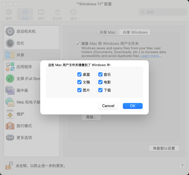Click the padlock icon to lock changes
The width and height of the screenshot is (189, 175).
[9, 166]
